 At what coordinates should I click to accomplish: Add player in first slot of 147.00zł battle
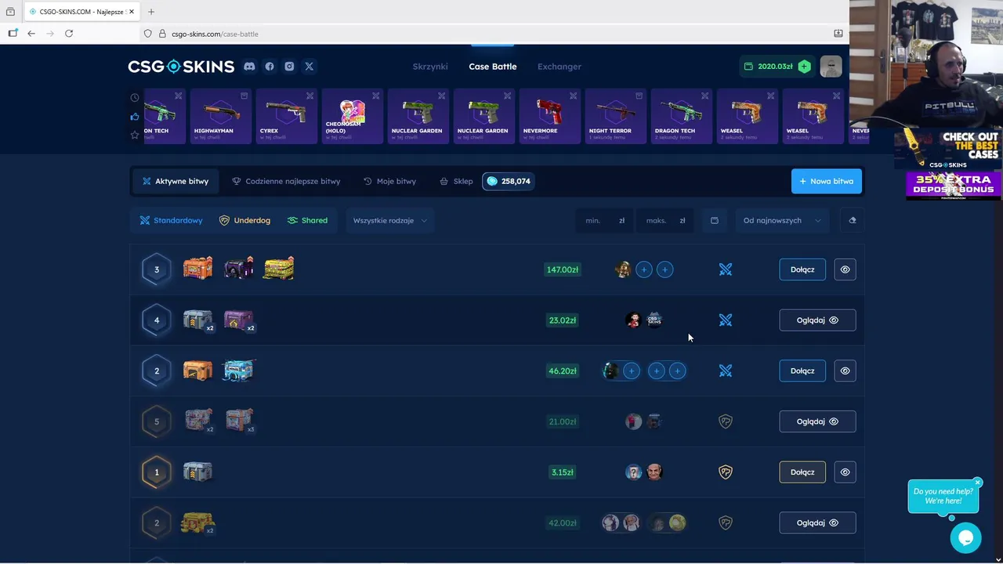(x=643, y=269)
